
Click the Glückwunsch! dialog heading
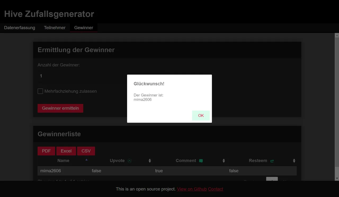pos(149,84)
